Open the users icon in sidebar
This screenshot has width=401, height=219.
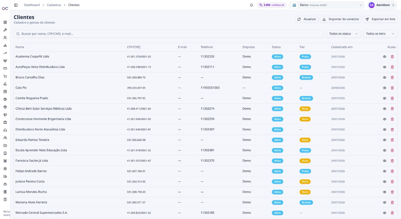coord(5,38)
